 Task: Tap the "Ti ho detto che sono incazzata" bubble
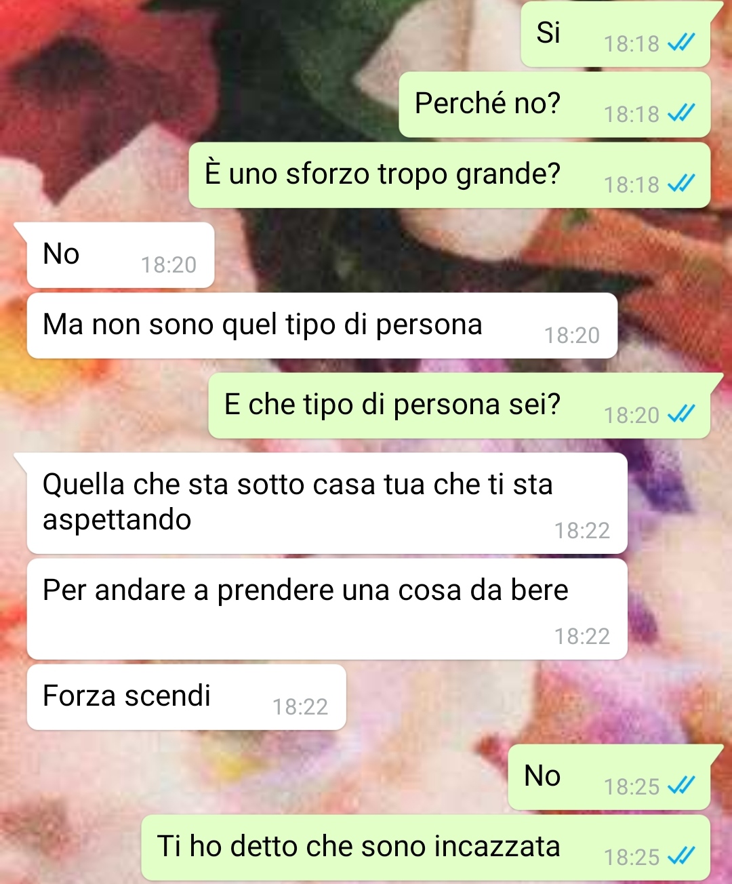[x=426, y=848]
